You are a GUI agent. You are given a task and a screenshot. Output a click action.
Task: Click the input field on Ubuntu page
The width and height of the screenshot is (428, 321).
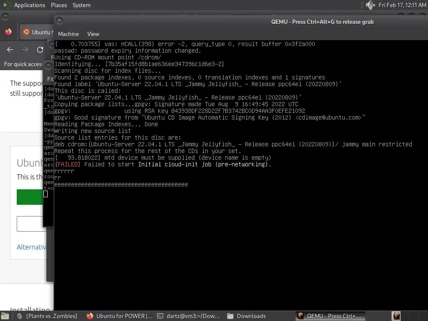pyautogui.click(x=30, y=224)
